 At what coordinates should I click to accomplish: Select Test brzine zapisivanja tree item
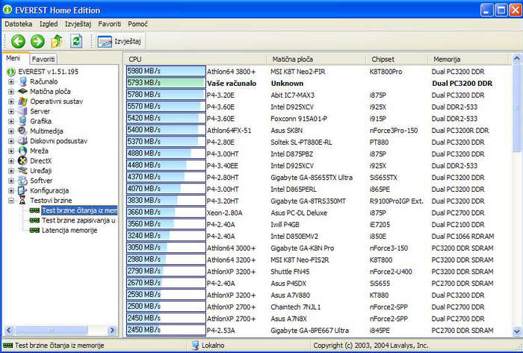coord(78,220)
